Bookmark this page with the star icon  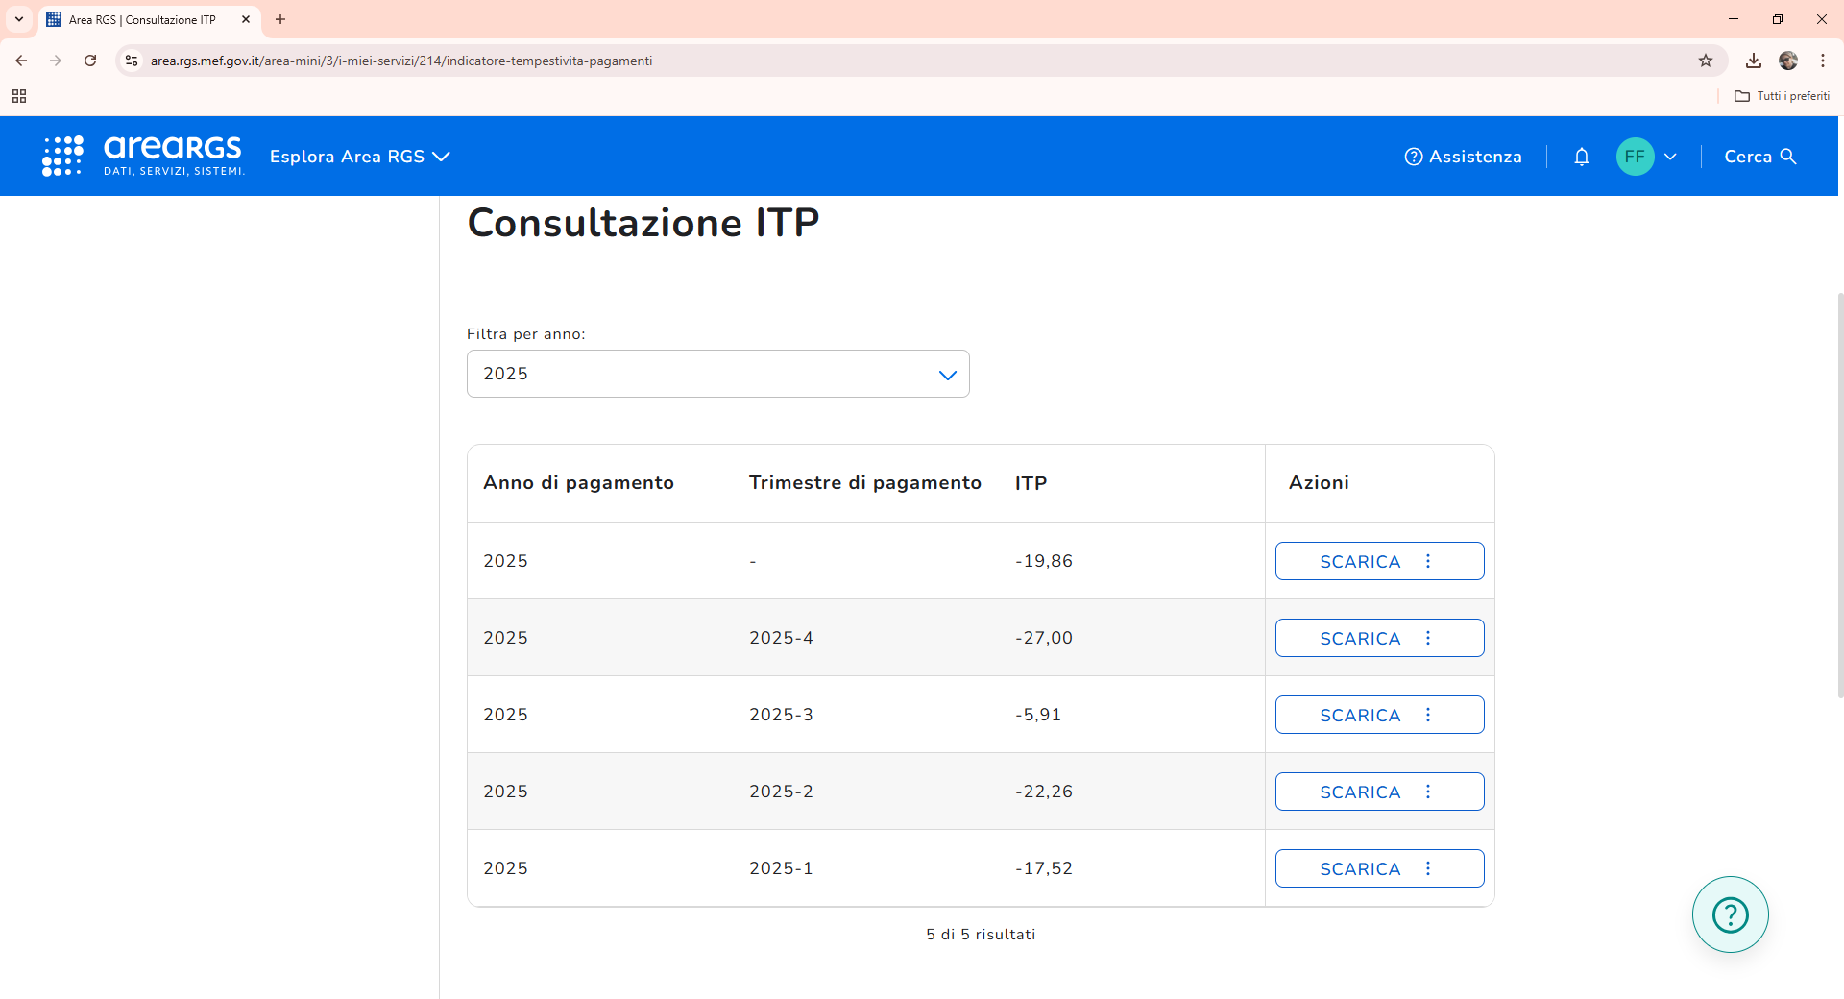click(1706, 61)
